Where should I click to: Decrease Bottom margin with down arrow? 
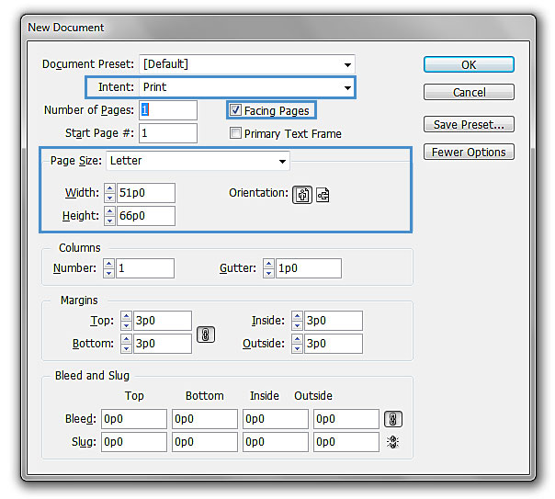pyautogui.click(x=127, y=348)
